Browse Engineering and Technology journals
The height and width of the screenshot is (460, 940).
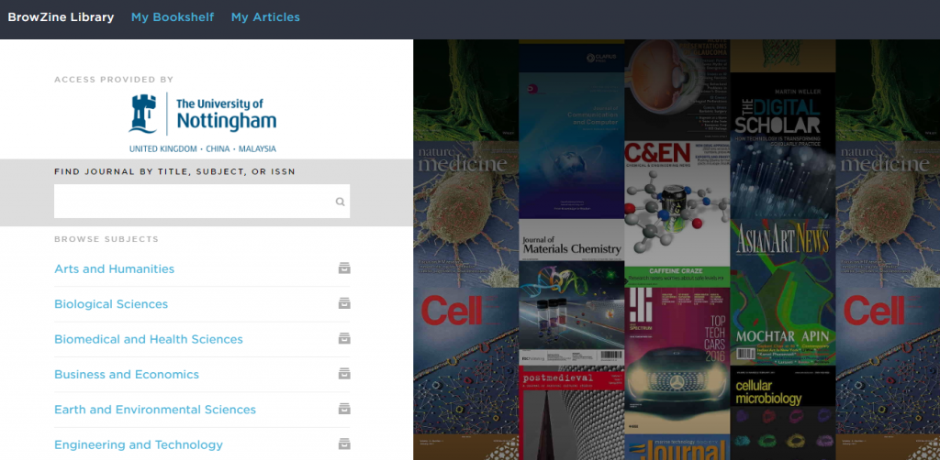pos(139,444)
